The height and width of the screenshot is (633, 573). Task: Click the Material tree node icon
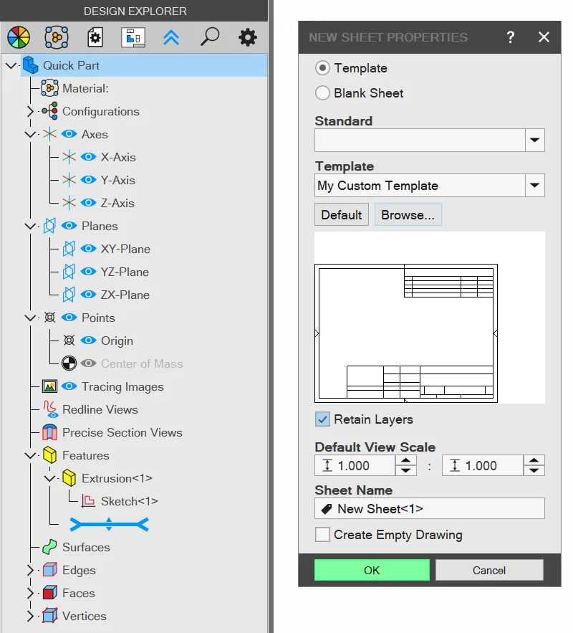pos(49,88)
